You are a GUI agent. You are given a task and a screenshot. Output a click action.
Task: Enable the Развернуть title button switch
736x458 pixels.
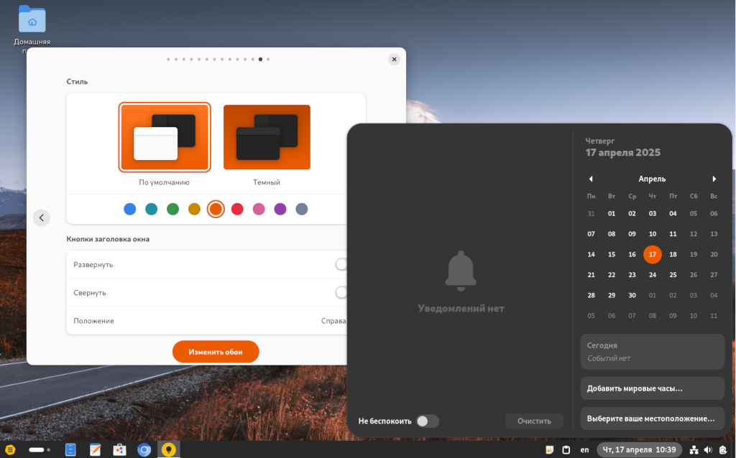[x=341, y=264]
